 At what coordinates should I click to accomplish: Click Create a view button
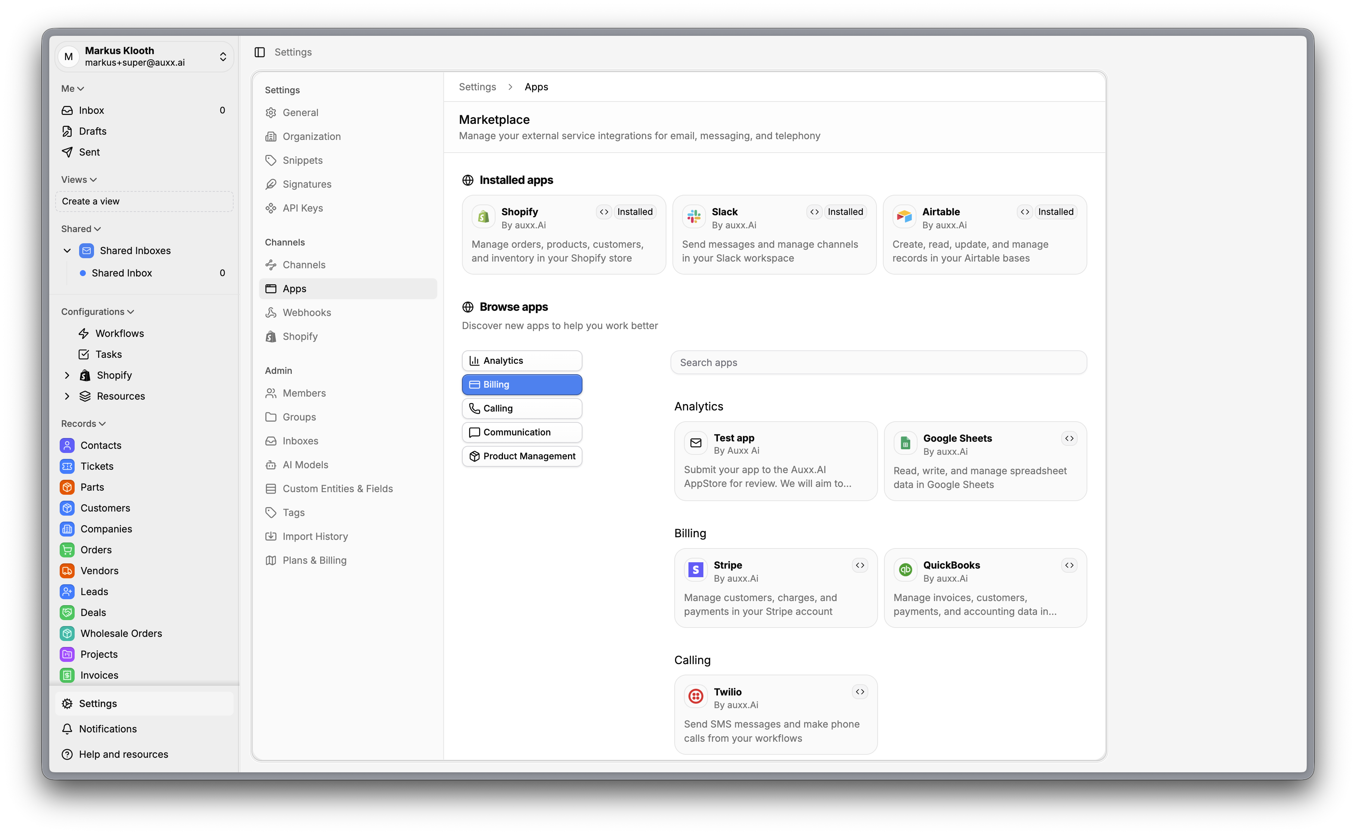pos(144,201)
